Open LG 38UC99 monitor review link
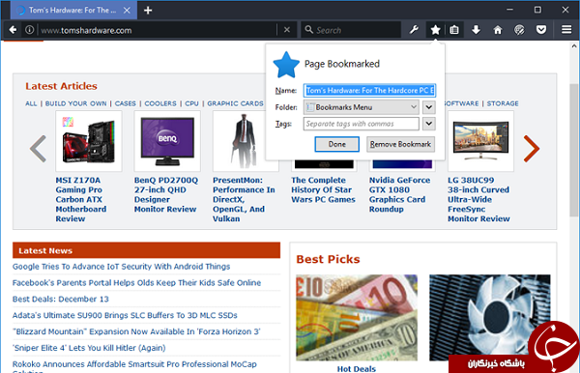 click(478, 199)
